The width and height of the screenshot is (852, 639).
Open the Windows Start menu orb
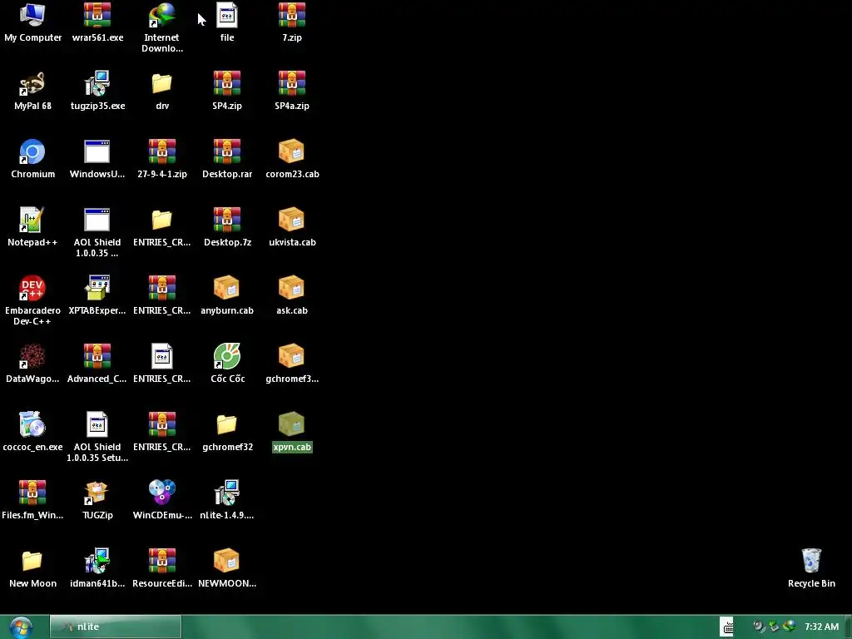point(21,627)
